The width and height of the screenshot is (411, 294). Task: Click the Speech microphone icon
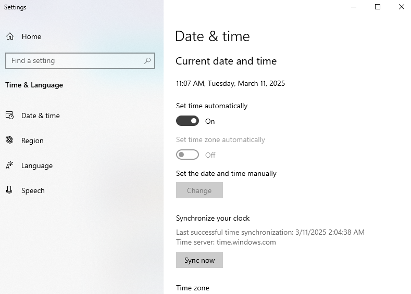[x=9, y=190]
